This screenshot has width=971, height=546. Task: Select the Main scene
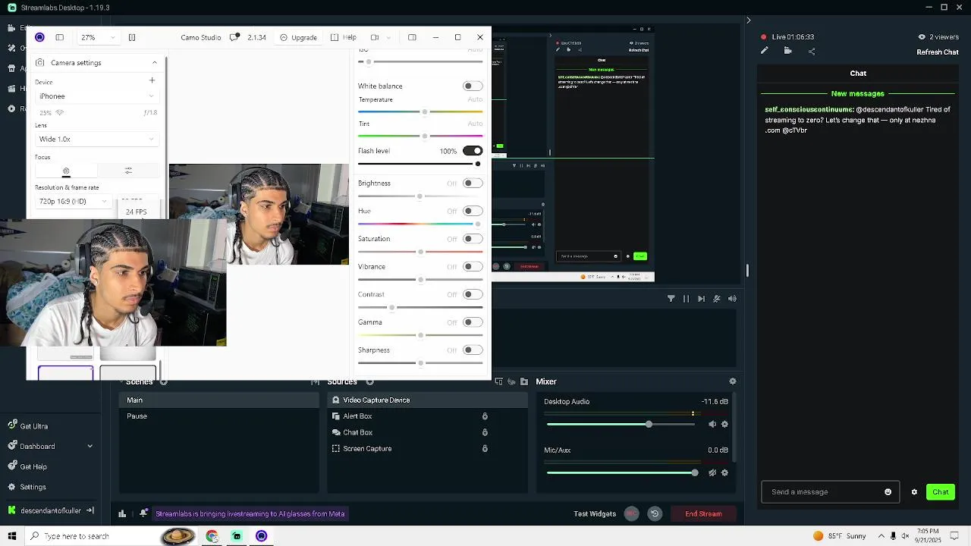coord(219,400)
